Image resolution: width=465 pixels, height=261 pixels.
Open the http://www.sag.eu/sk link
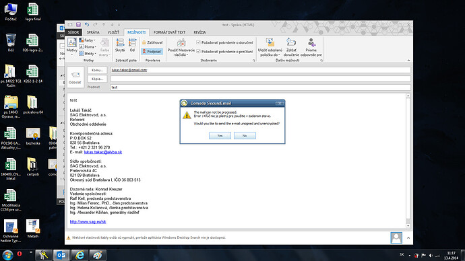point(88,221)
